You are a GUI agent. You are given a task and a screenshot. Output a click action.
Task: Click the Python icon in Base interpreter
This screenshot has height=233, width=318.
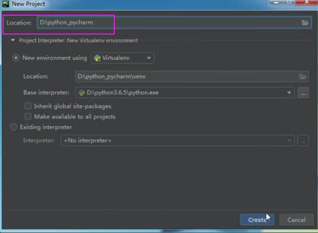pyautogui.click(x=81, y=93)
